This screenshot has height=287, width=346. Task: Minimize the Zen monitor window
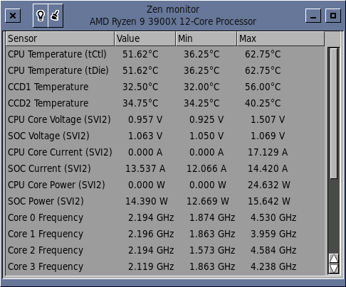313,16
